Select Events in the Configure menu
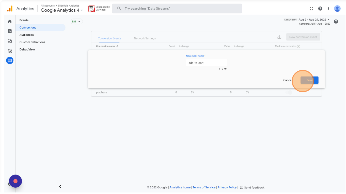The height and width of the screenshot is (194, 346). (x=24, y=20)
